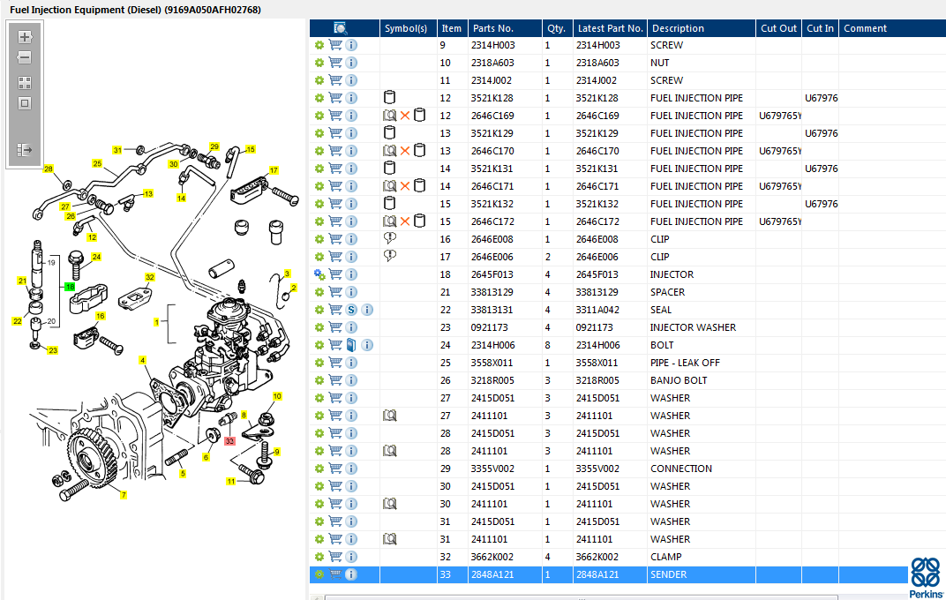Select callout 24 next to the bolt

(x=96, y=257)
